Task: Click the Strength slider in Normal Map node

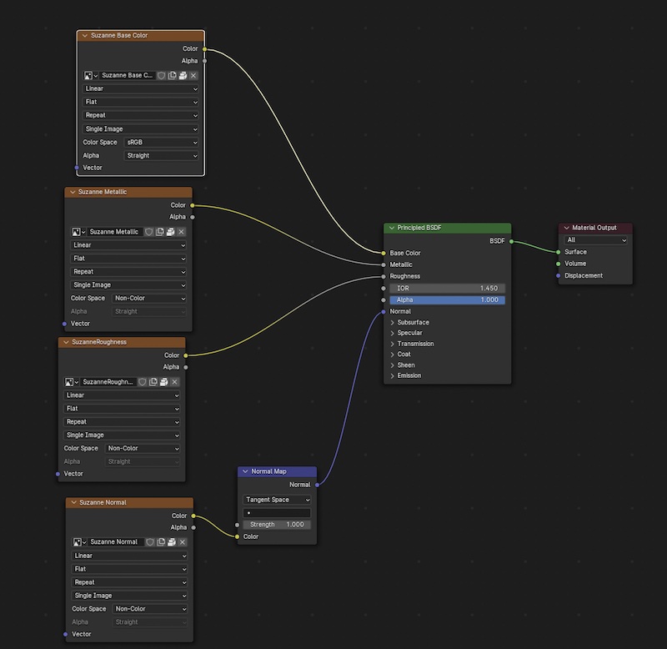Action: pos(277,525)
